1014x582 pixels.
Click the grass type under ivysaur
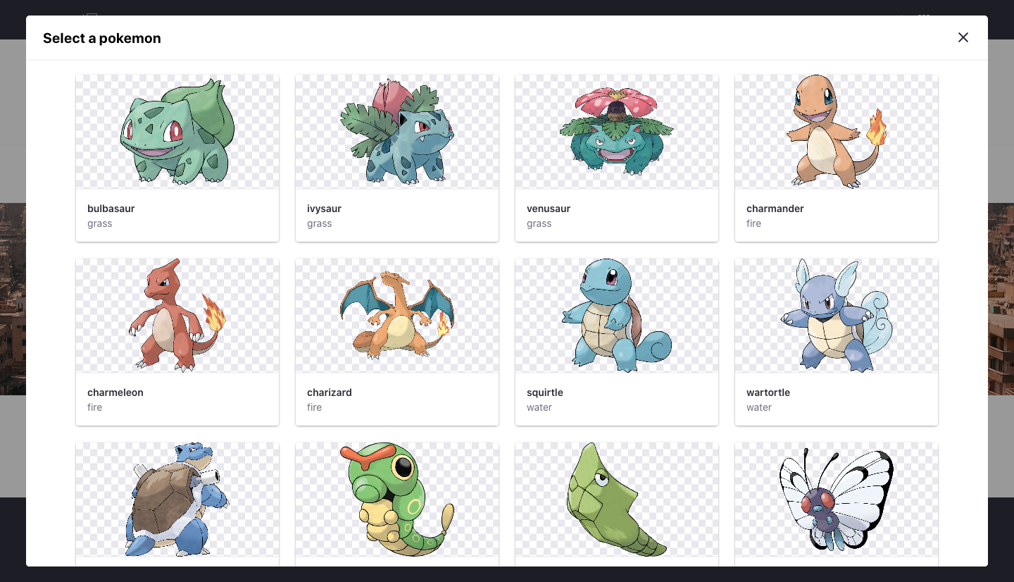pyautogui.click(x=320, y=223)
